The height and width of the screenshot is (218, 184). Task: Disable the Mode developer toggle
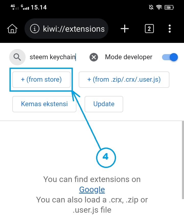[170, 57]
